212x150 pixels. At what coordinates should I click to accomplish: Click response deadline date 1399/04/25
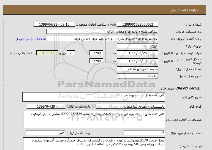[x=137, y=53]
